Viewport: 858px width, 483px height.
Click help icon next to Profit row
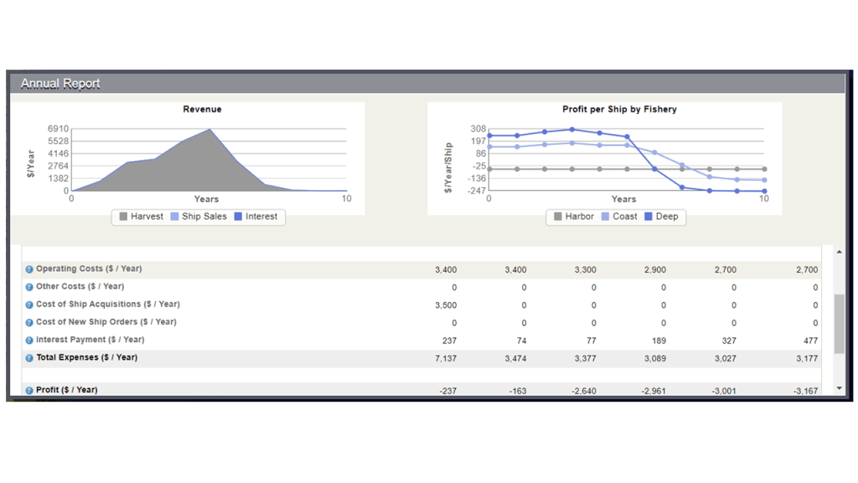point(29,391)
